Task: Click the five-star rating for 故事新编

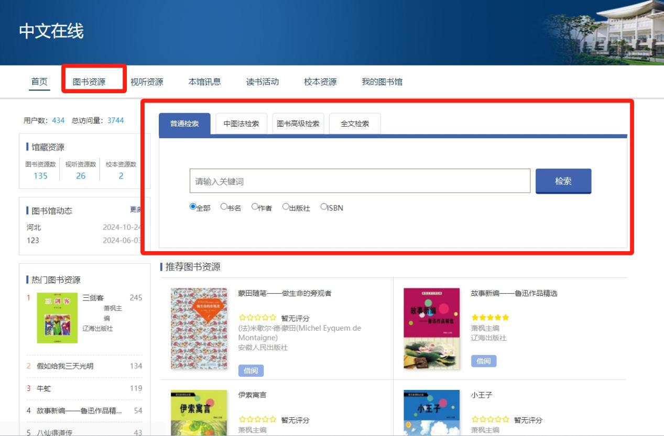Action: (x=490, y=317)
